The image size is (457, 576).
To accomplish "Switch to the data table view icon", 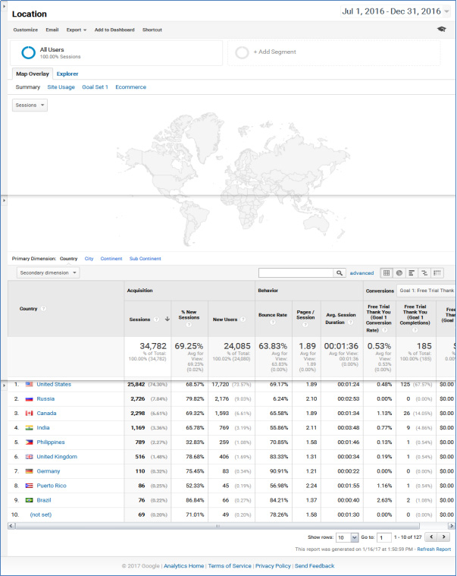I will click(386, 273).
